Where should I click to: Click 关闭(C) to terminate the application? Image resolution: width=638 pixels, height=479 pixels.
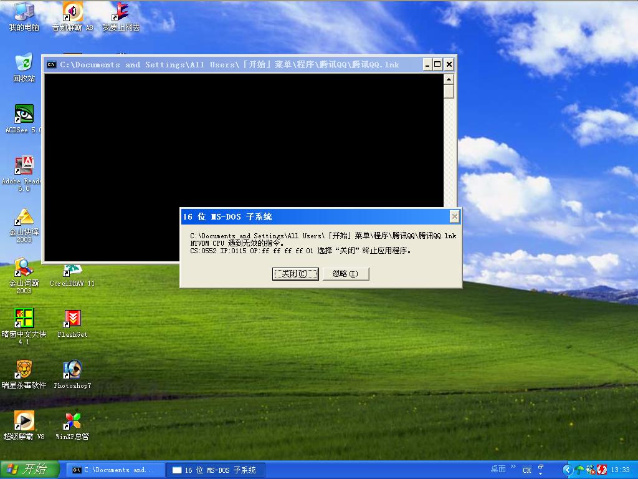pyautogui.click(x=295, y=274)
